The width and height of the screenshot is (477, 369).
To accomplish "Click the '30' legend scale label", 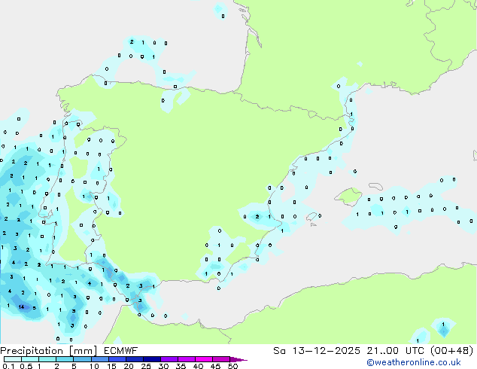I will click(x=164, y=366).
